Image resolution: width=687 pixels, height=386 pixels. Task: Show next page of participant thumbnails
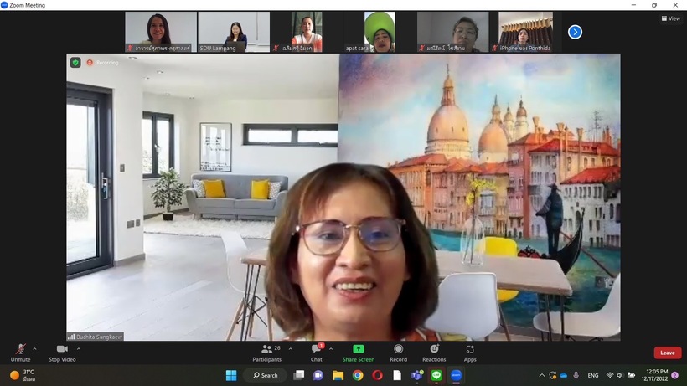[575, 32]
